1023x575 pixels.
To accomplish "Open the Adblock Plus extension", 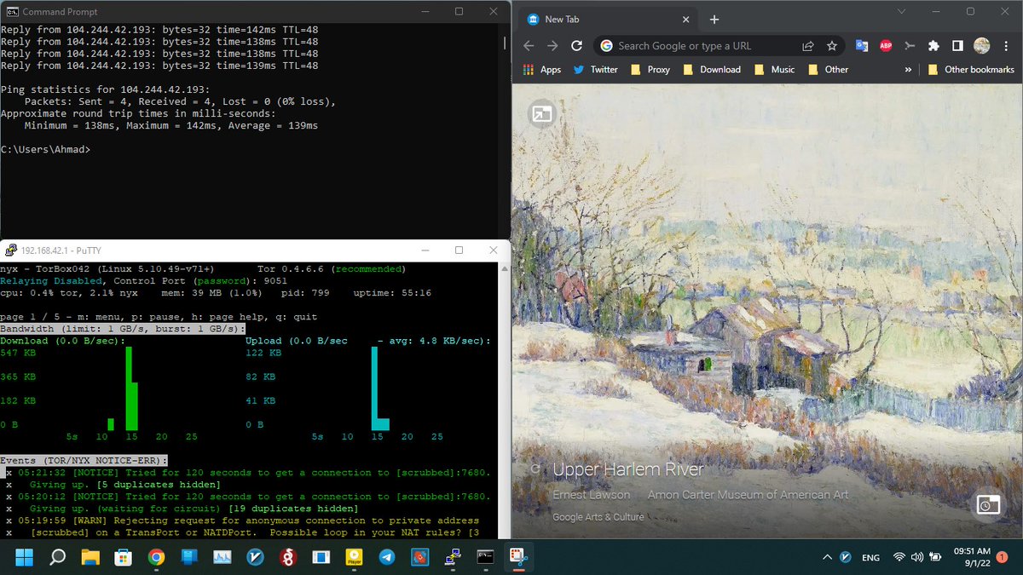I will click(x=885, y=45).
